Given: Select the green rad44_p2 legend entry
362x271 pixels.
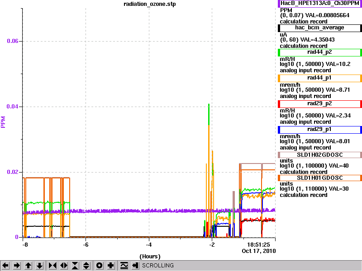Looking at the screenshot, I should coord(320,52).
